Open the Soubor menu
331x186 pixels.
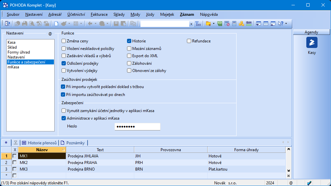(13, 14)
